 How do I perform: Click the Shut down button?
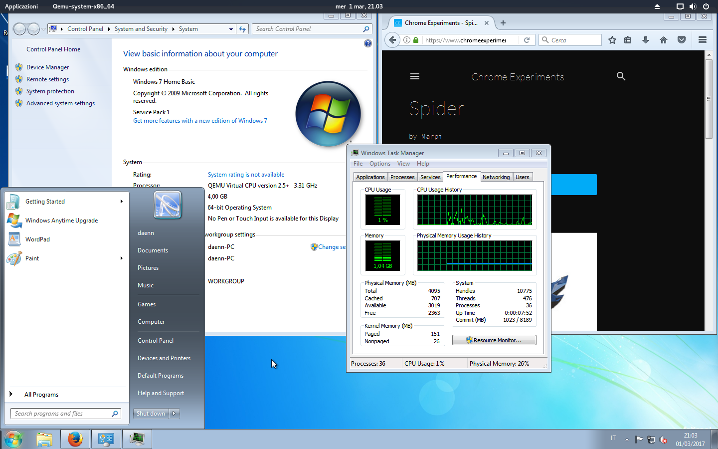tap(151, 414)
